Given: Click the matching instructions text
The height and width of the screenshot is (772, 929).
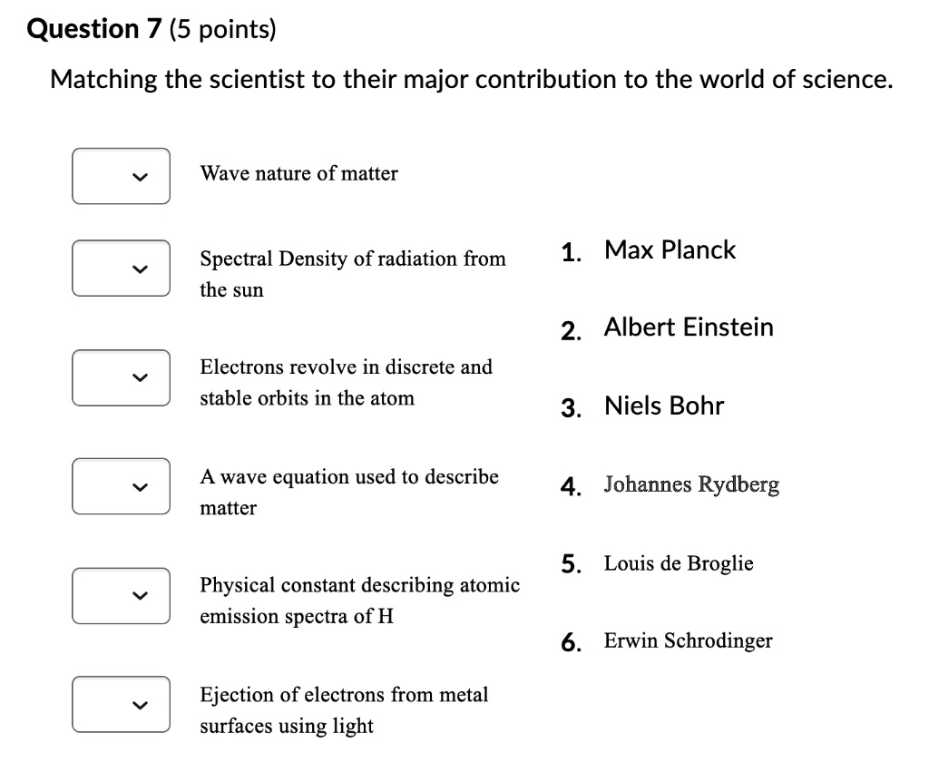Looking at the screenshot, I should coord(470,80).
